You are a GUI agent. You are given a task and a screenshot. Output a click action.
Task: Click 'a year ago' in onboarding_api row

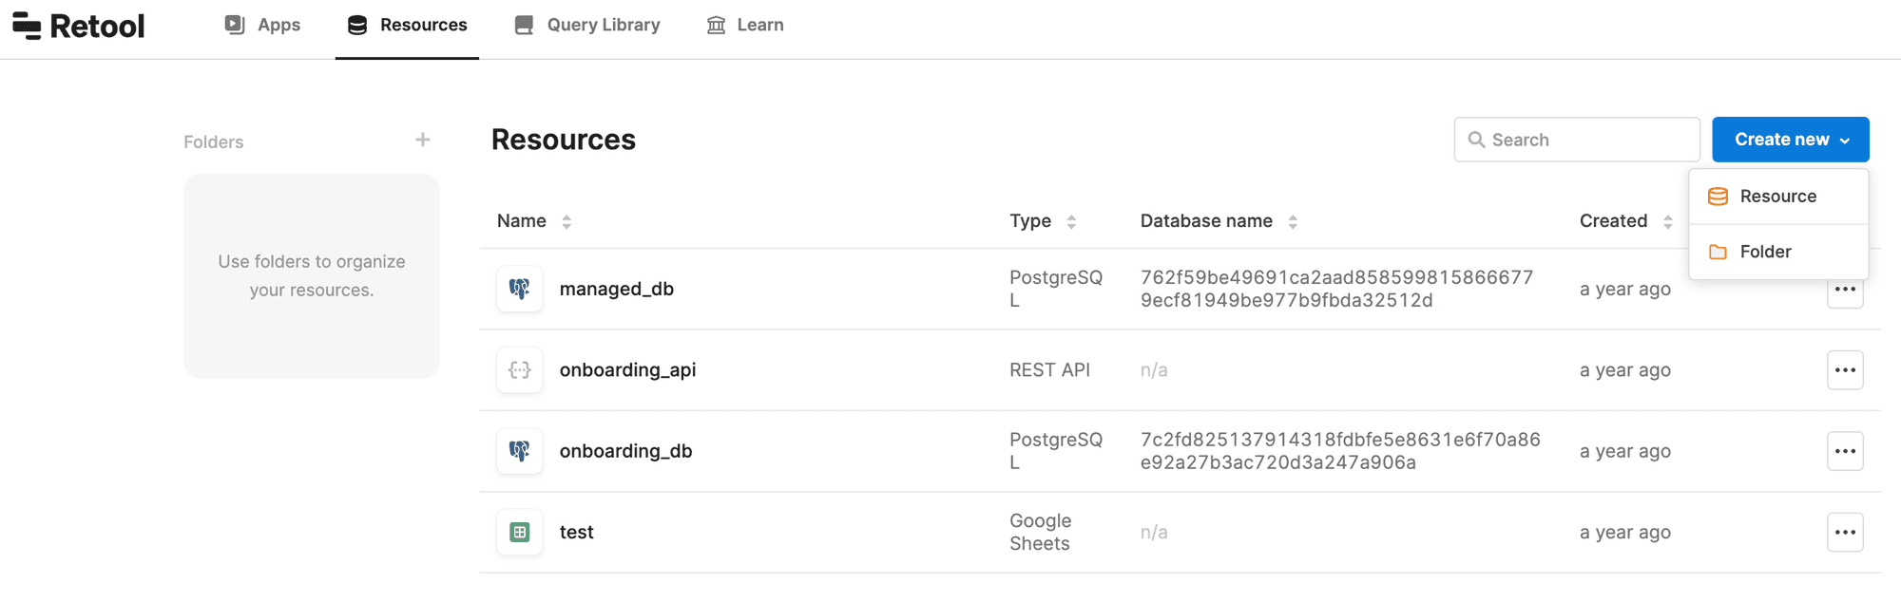(1625, 370)
